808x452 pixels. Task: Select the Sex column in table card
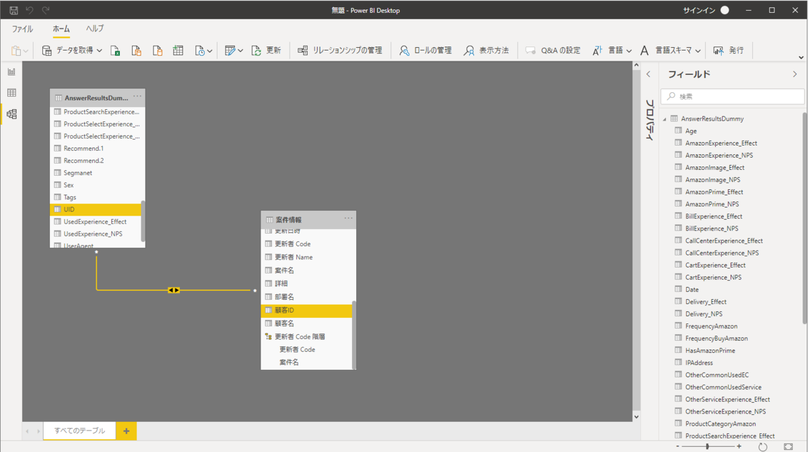96,185
